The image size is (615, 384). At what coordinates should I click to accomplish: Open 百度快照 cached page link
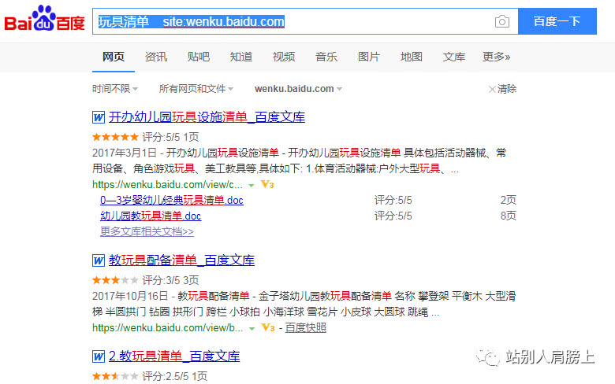click(306, 327)
